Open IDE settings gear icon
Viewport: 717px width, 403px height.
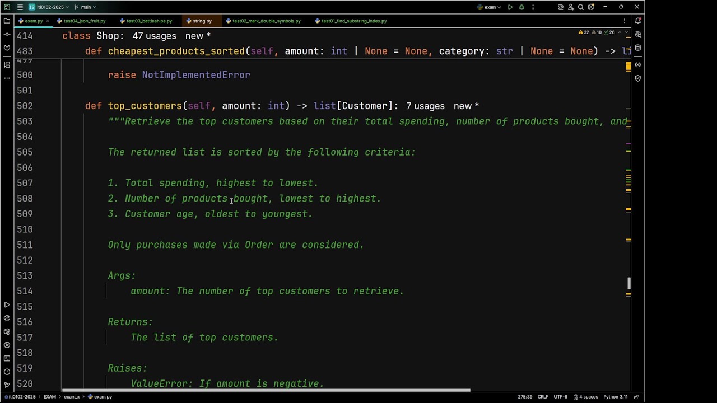[x=591, y=7]
